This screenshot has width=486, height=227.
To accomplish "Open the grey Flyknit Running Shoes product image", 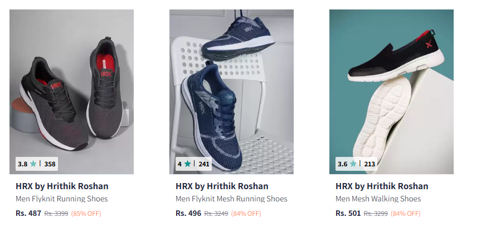I will click(x=71, y=92).
